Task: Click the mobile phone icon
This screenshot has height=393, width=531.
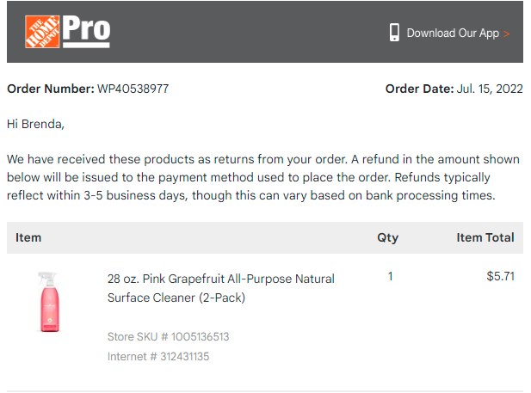Action: coord(394,33)
